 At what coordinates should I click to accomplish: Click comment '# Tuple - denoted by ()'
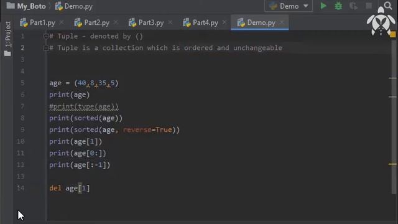point(96,36)
